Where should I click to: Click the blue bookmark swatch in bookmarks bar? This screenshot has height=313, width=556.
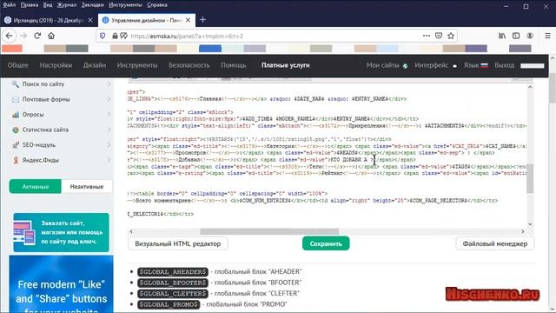pyautogui.click(x=210, y=49)
